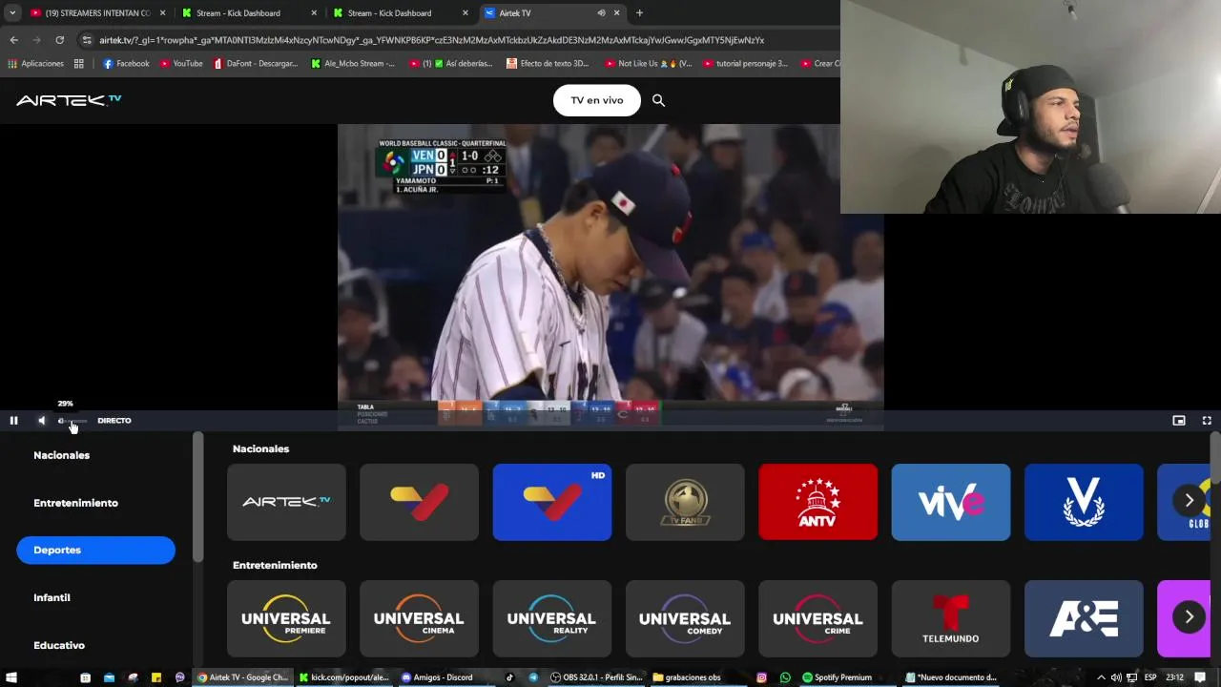This screenshot has width=1221, height=687.
Task: Focus the airtek.tv address bar
Action: tap(431, 40)
